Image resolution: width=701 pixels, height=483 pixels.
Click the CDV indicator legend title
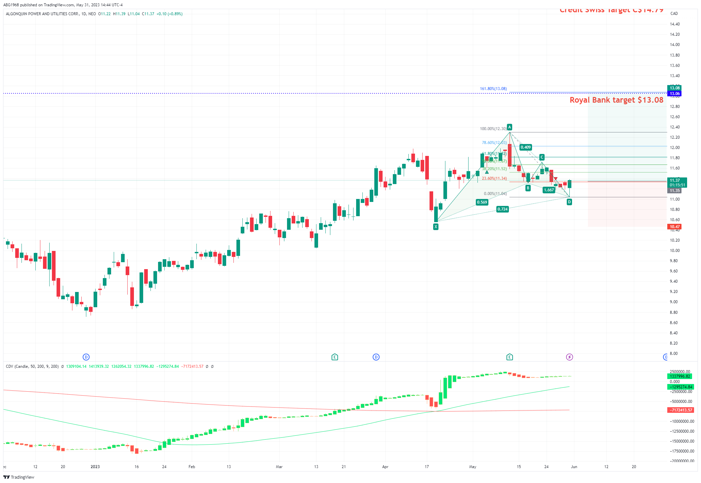[x=32, y=366]
